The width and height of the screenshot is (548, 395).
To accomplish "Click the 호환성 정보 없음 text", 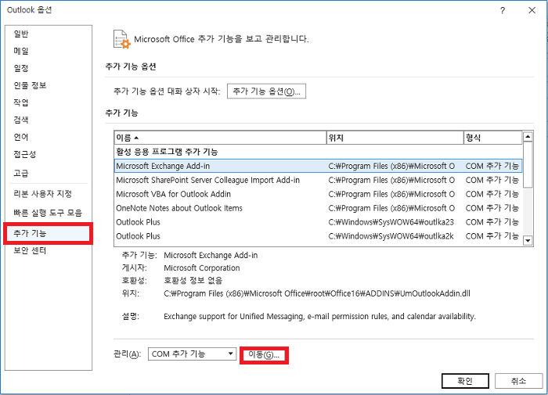I will [x=193, y=280].
